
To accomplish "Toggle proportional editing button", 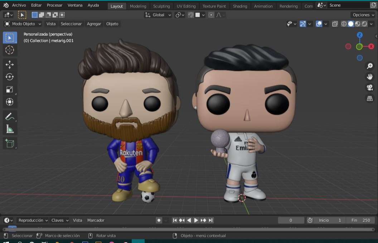I will pos(211,15).
